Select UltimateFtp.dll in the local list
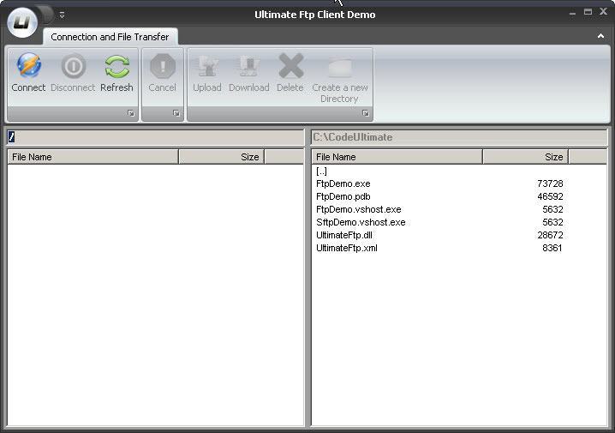615x433 pixels. click(344, 235)
